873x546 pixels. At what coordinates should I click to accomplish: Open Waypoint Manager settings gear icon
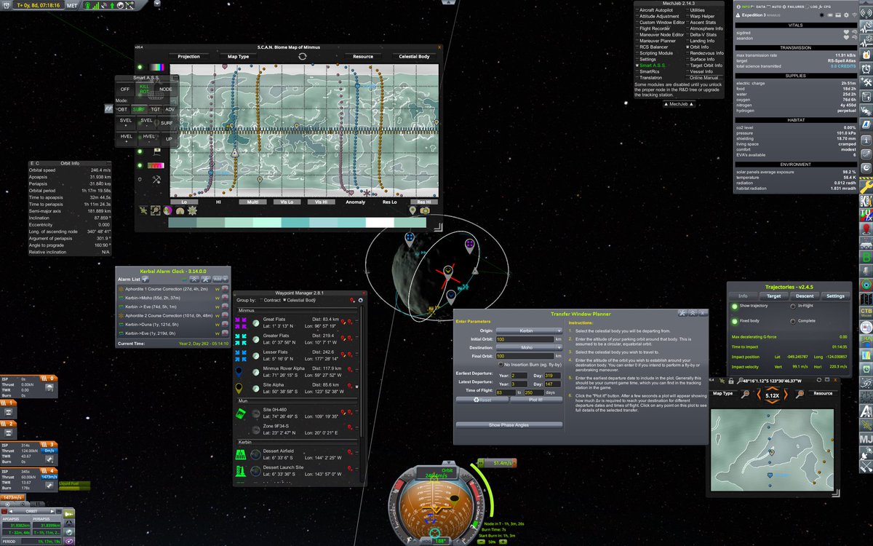pyautogui.click(x=360, y=300)
